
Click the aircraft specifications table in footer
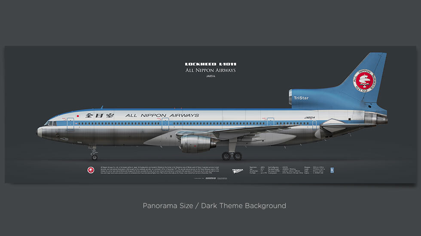[287, 170]
